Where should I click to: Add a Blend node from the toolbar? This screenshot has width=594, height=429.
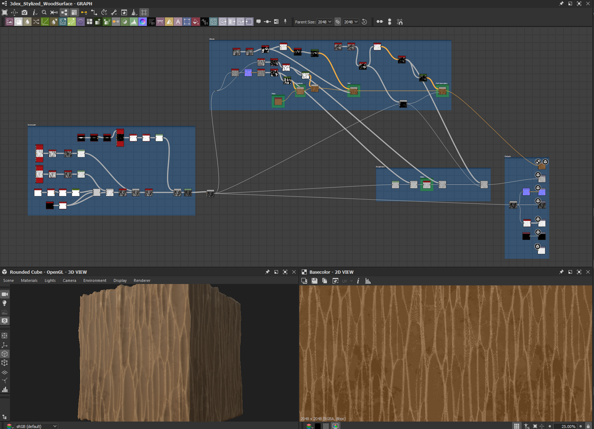point(18,22)
